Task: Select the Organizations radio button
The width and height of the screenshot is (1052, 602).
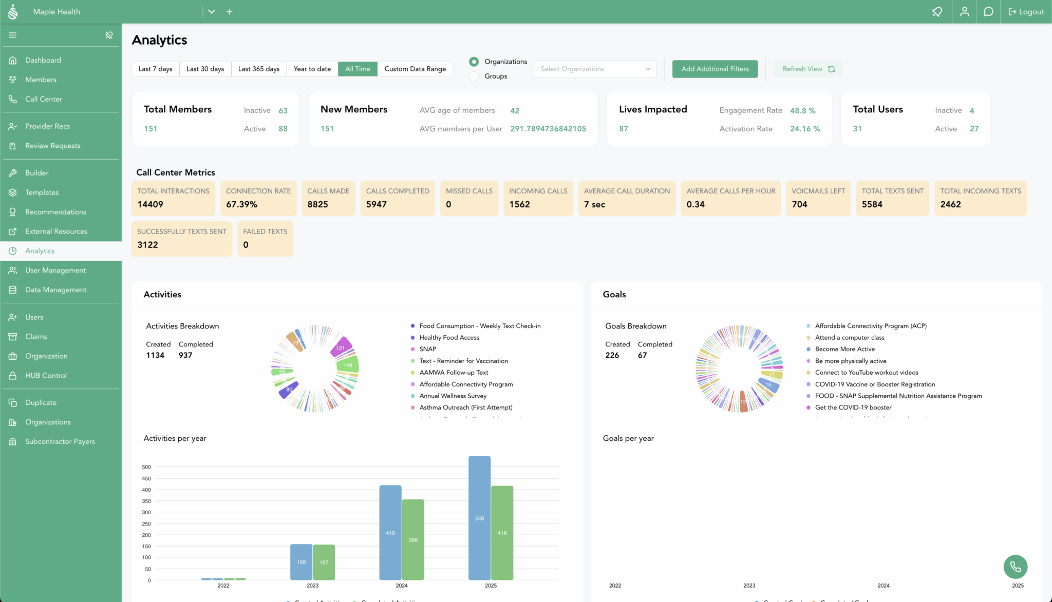Action: pyautogui.click(x=474, y=62)
